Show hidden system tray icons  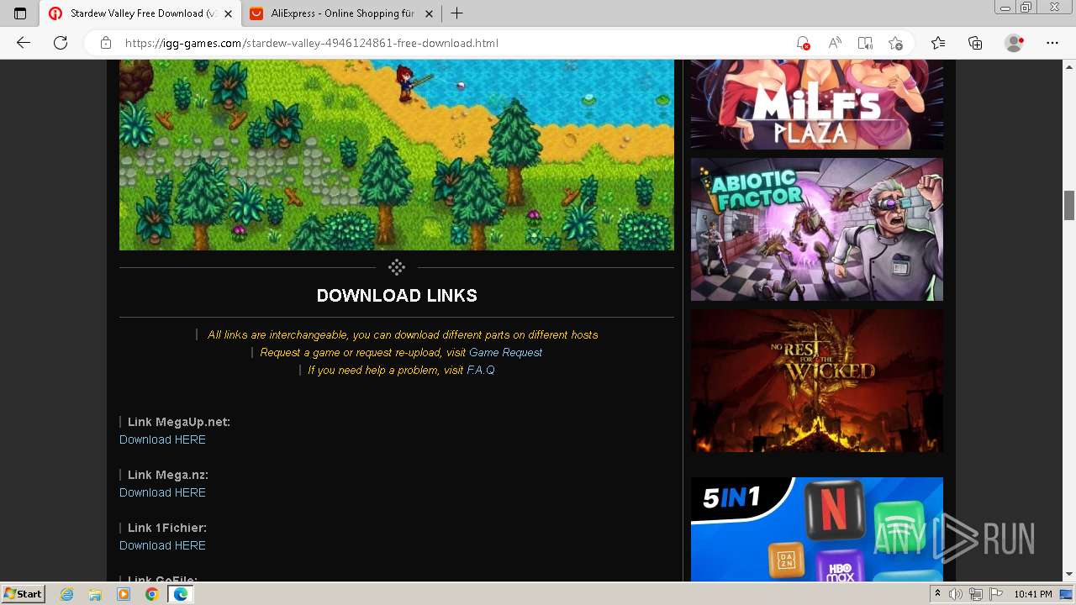(937, 594)
